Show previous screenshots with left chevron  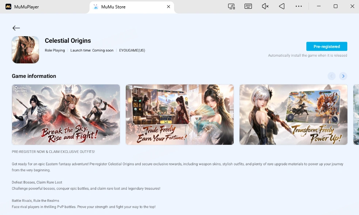coord(332,76)
